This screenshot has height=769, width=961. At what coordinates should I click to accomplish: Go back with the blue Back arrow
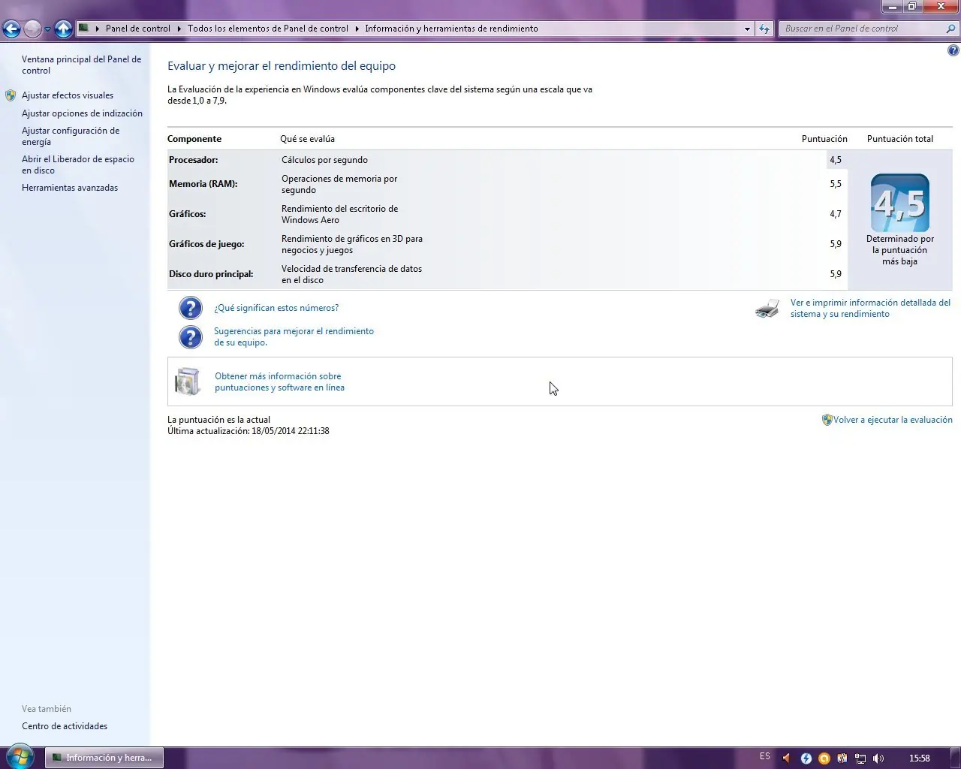[11, 29]
